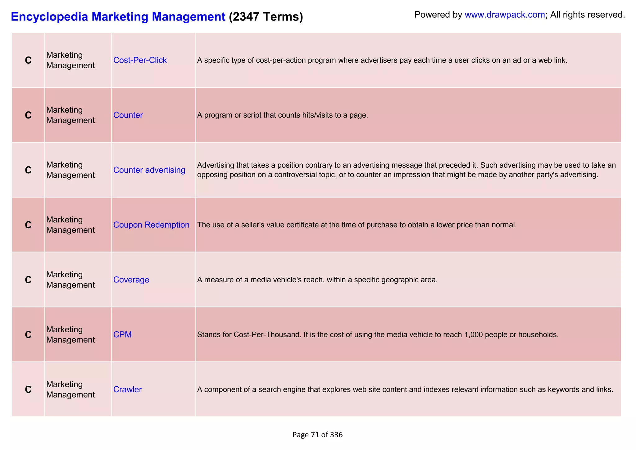Click the letter C in Counter advertising row
This screenshot has width=636, height=450.
28,170
